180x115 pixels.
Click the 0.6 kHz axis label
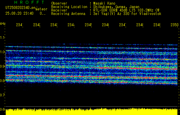coord(3,109)
